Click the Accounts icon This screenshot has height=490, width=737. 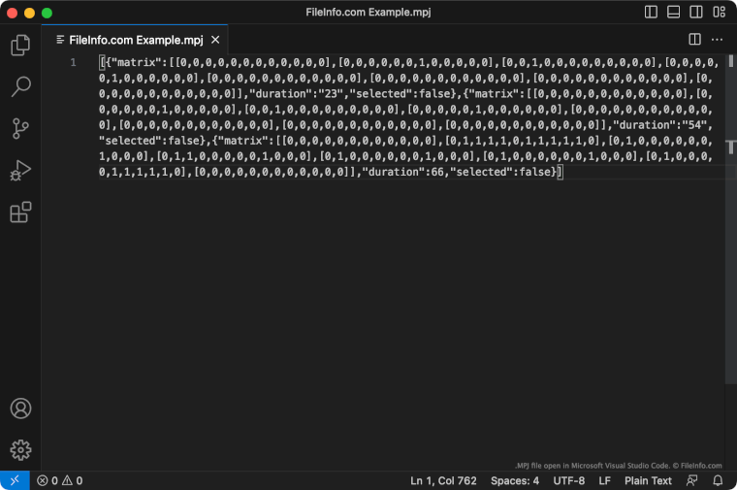point(20,408)
